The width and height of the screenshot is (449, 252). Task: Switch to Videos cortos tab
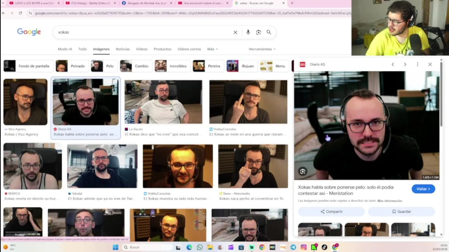189,49
